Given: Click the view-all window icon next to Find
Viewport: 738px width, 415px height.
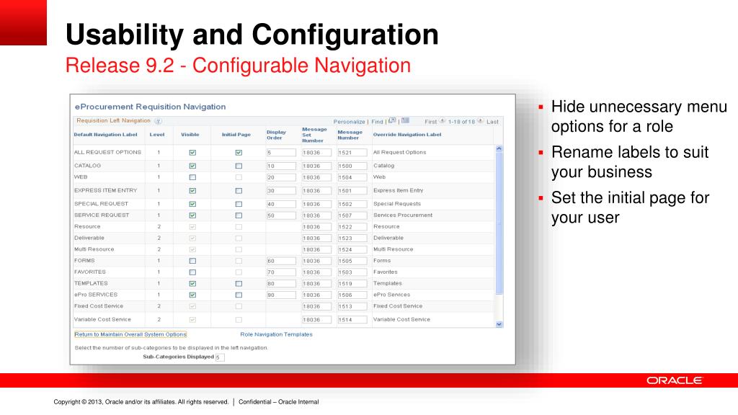Looking at the screenshot, I should coord(392,121).
